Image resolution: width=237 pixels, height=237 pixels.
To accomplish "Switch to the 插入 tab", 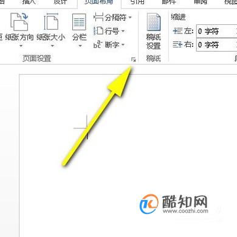I will (x=29, y=2).
